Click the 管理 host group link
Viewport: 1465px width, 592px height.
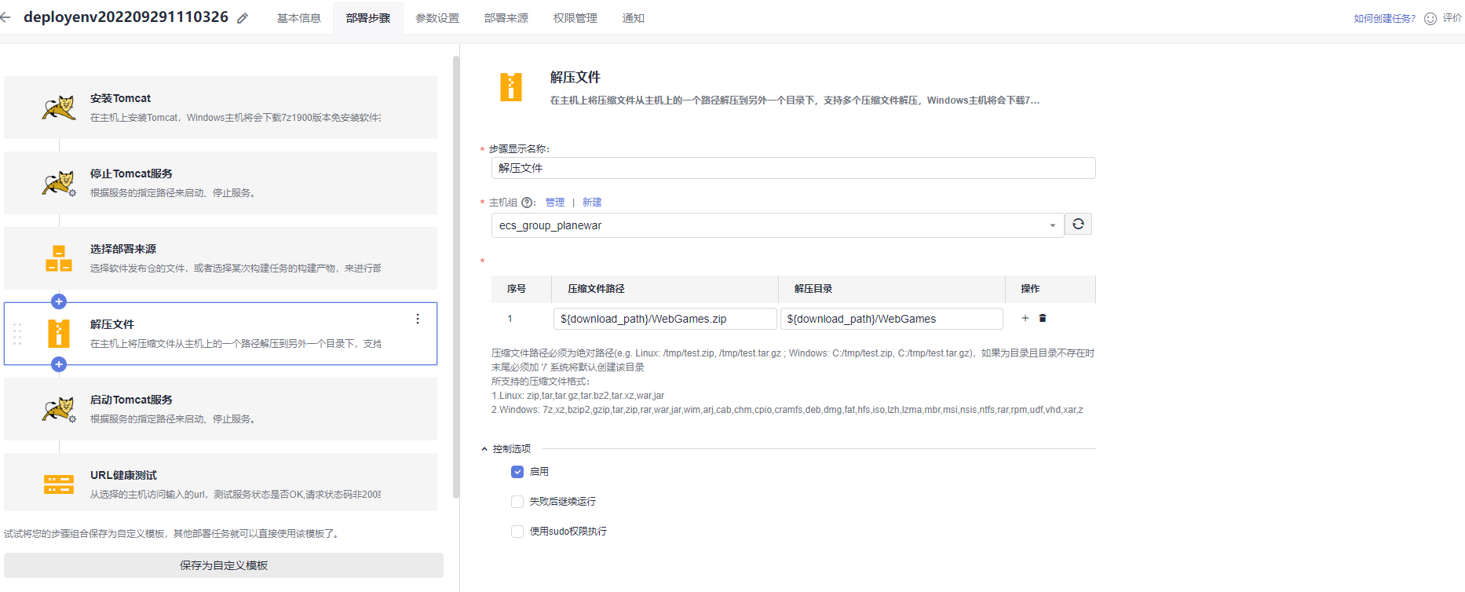click(555, 203)
